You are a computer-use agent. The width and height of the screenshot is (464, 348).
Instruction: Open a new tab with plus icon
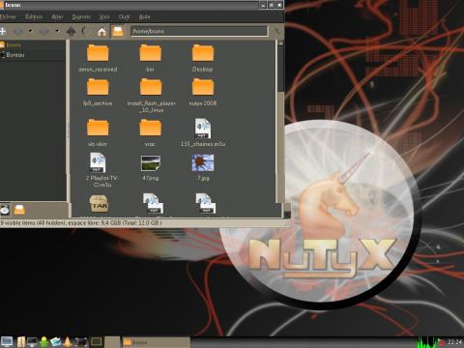pyautogui.click(x=3, y=31)
